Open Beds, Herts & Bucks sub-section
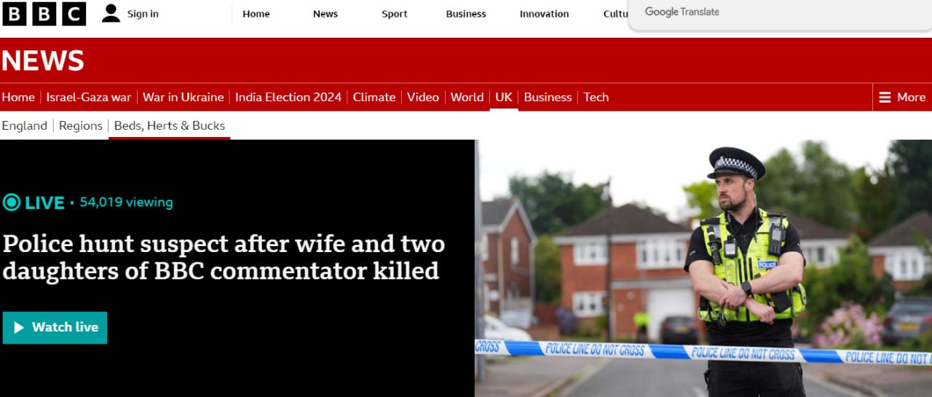 [170, 125]
